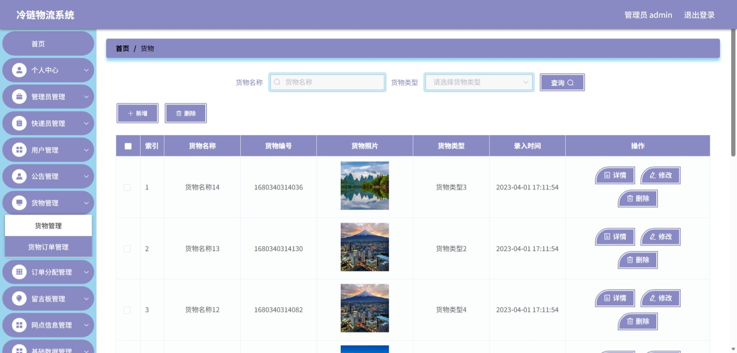Click the magnifier icon in 查询 button
The height and width of the screenshot is (353, 737).
(x=570, y=83)
